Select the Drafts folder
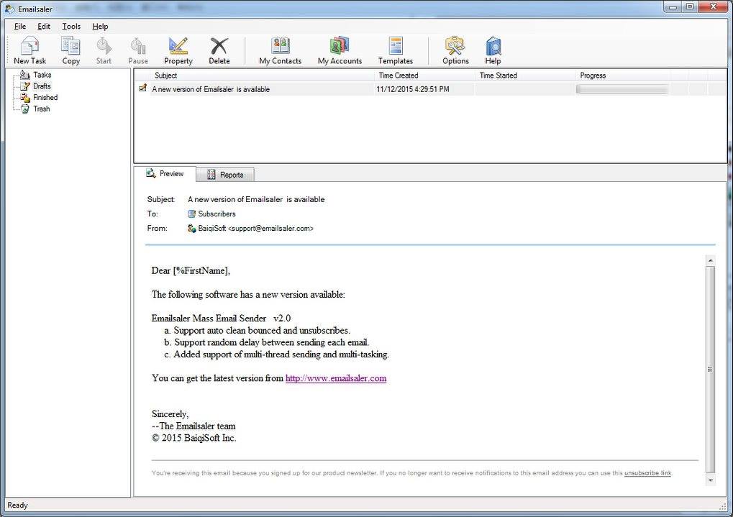This screenshot has height=517, width=733. pos(42,86)
